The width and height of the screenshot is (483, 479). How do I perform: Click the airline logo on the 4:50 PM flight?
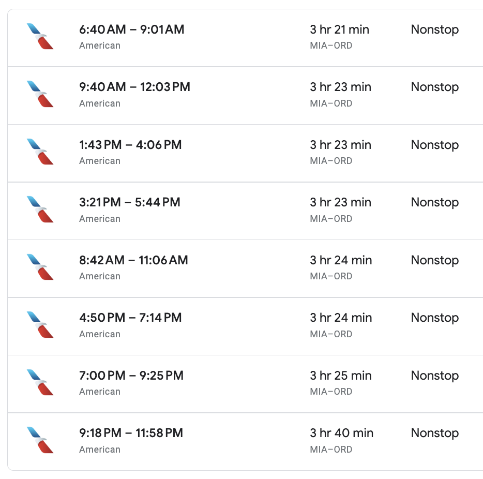[x=40, y=325]
